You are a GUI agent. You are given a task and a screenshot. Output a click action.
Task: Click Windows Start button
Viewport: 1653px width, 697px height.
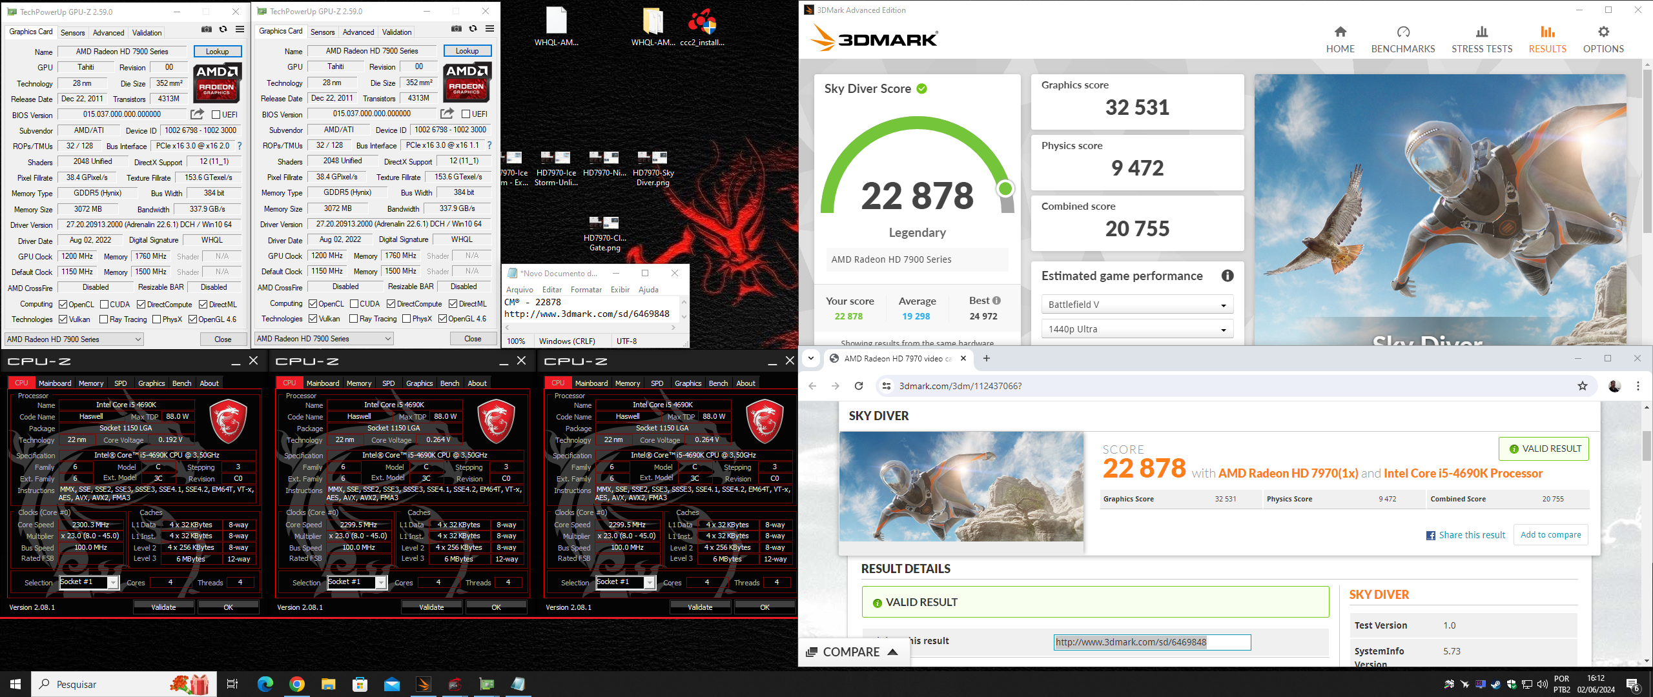tap(15, 684)
